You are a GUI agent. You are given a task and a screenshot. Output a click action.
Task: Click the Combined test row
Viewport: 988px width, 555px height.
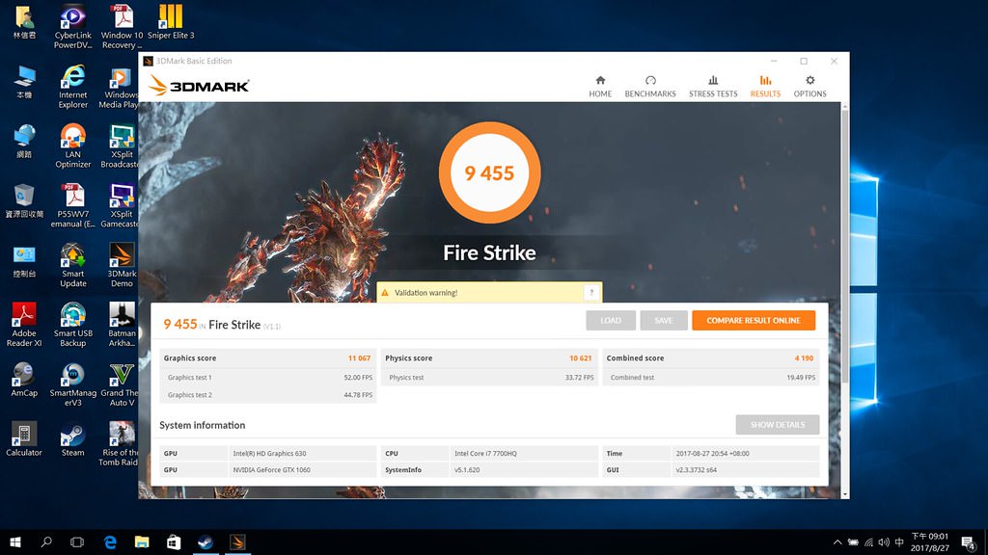pos(711,378)
